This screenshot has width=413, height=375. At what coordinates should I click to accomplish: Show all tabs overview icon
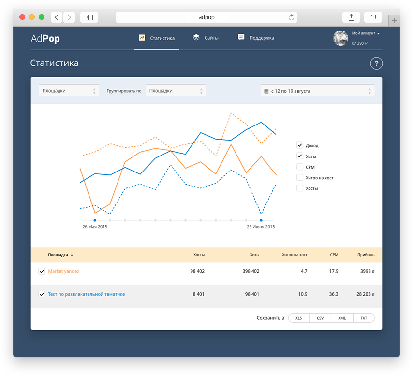coord(373,17)
